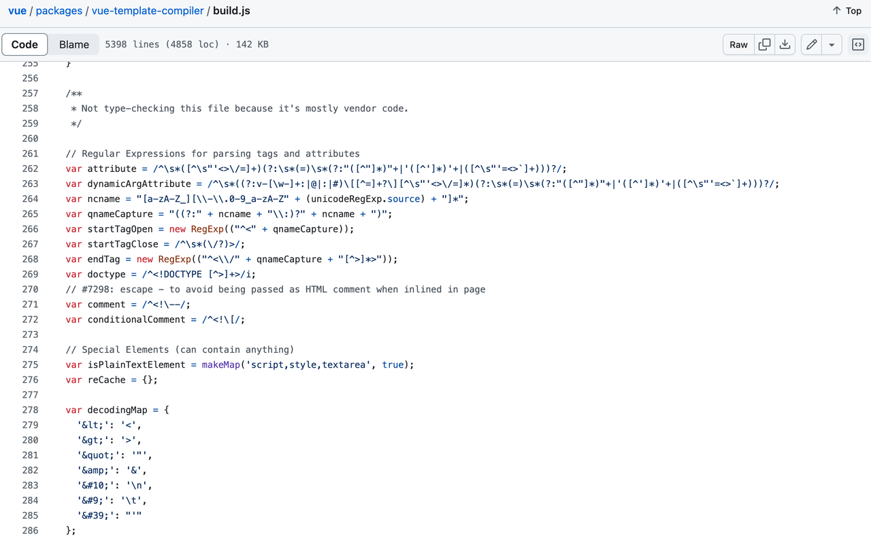Open the edit options dropdown
This screenshot has height=539, width=871.
coord(832,44)
